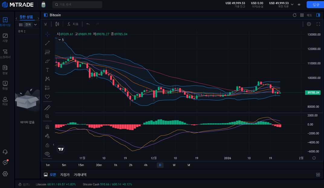Toggle magnet snap mode
This screenshot has width=324, height=188.
47,127
